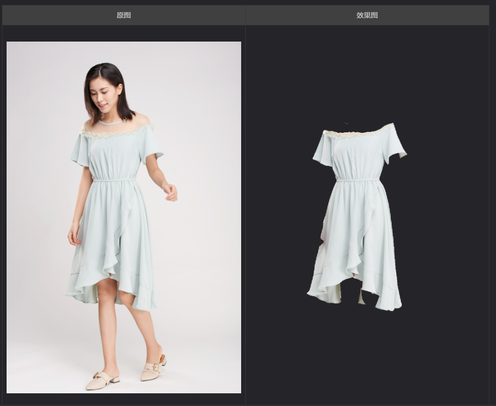
Task: Click the 原图 column header
Action: (124, 15)
